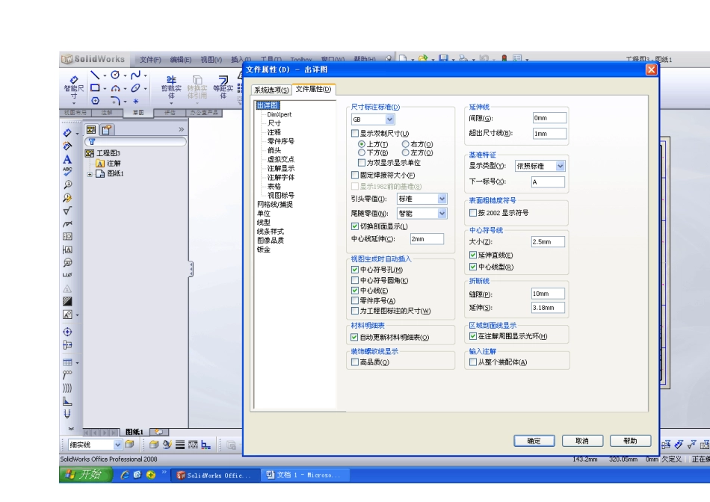Enable the 高品质 thread display checkbox
Image resolution: width=710 pixels, height=502 pixels.
[355, 362]
